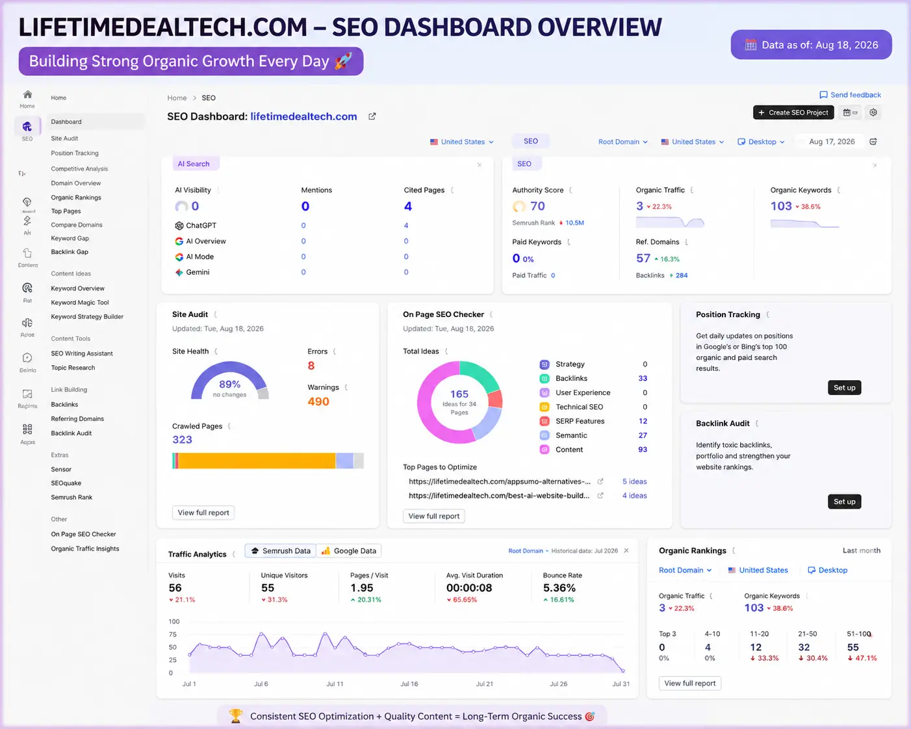Click the Create SEO Project button
This screenshot has width=911, height=729.
tap(794, 112)
